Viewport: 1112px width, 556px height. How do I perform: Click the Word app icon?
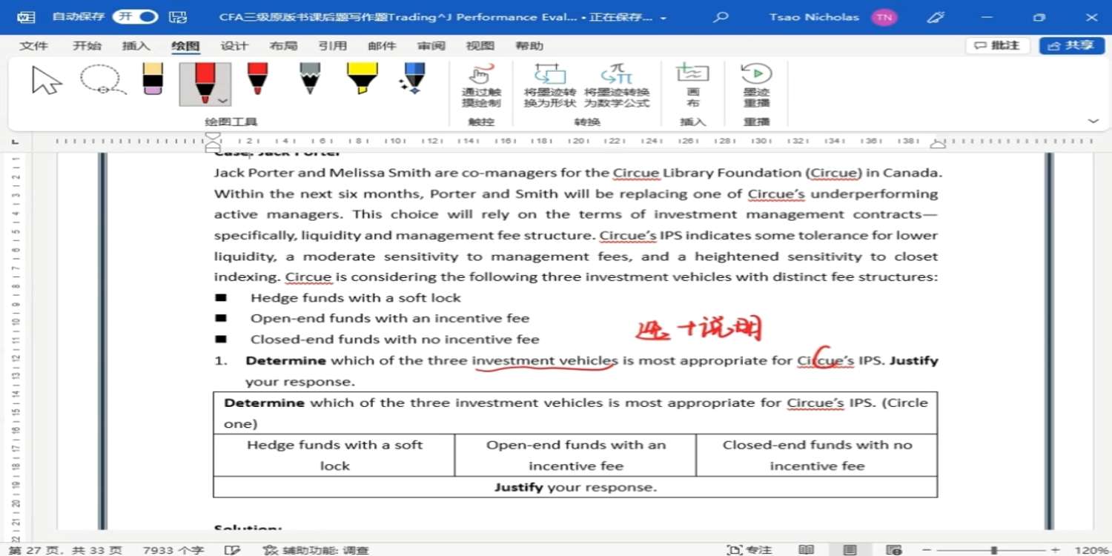(26, 16)
